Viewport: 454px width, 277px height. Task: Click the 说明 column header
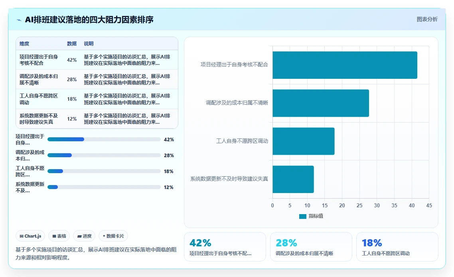[x=89, y=44]
